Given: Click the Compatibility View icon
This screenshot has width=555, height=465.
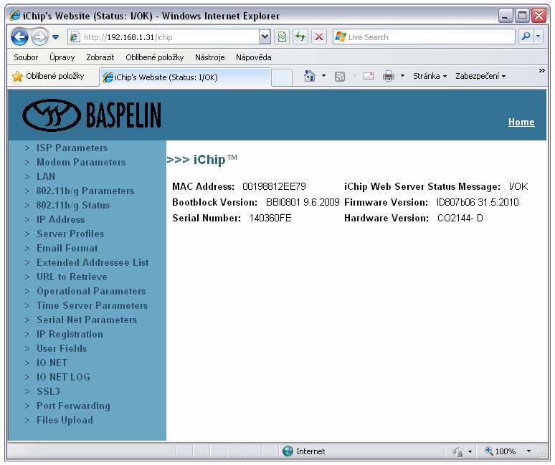Looking at the screenshot, I should click(282, 37).
